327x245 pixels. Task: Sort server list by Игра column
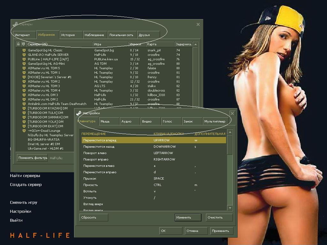pyautogui.click(x=110, y=44)
